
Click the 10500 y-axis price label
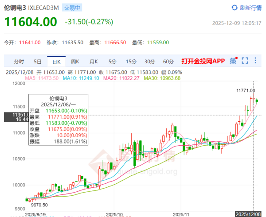[x=19, y=159]
